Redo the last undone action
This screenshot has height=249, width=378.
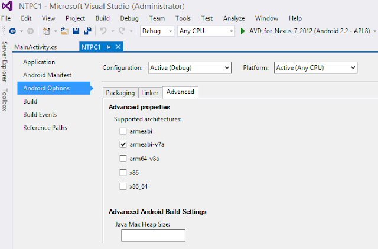pyautogui.click(x=122, y=31)
